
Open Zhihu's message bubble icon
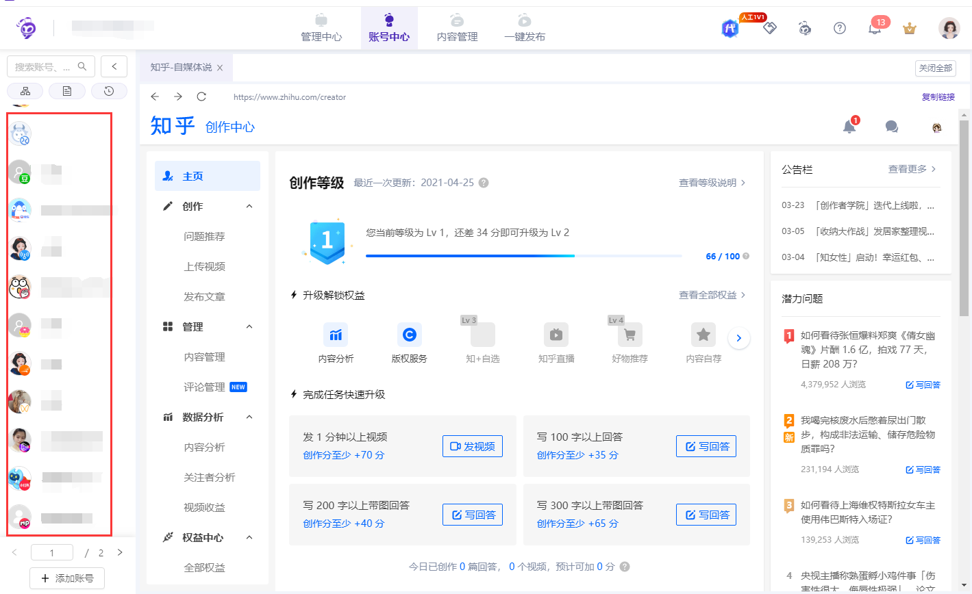pyautogui.click(x=891, y=126)
